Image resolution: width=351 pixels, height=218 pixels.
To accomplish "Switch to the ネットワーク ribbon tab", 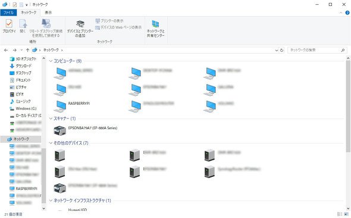I will [29, 13].
